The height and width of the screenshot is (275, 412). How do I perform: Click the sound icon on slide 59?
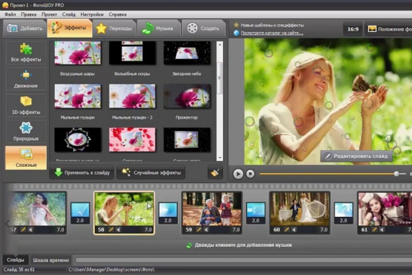(x=206, y=230)
